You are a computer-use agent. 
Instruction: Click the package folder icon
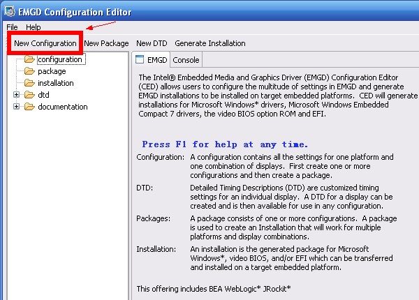click(29, 71)
